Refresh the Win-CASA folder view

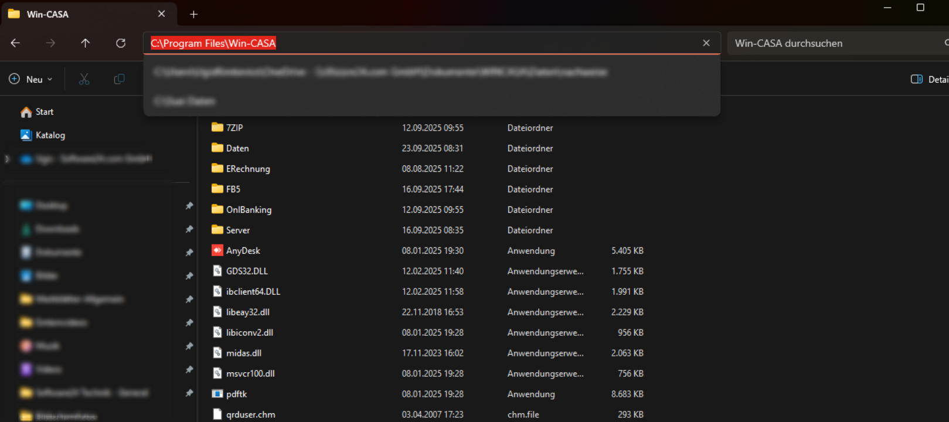(x=121, y=43)
